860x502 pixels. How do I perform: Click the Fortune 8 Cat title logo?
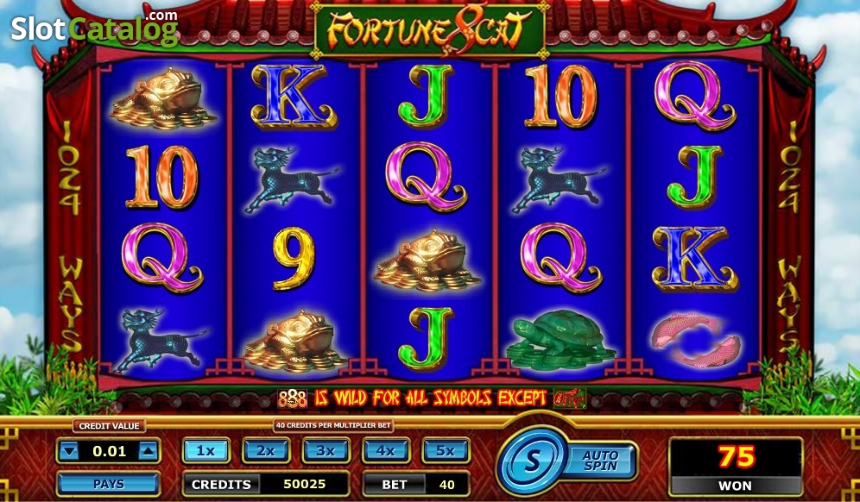[x=429, y=28]
